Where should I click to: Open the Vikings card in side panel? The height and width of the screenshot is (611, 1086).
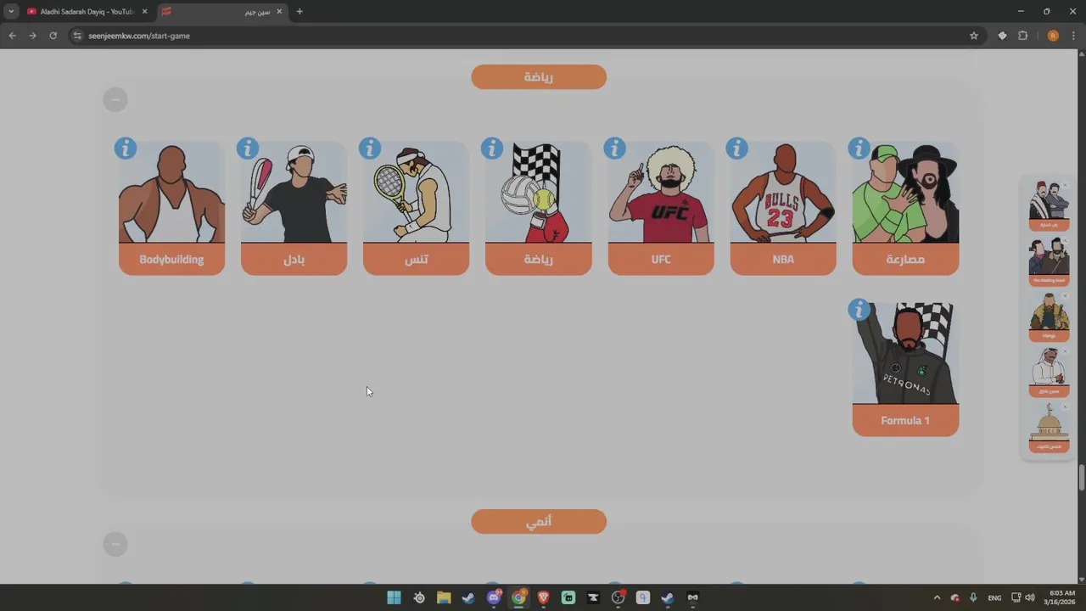[x=1050, y=317]
